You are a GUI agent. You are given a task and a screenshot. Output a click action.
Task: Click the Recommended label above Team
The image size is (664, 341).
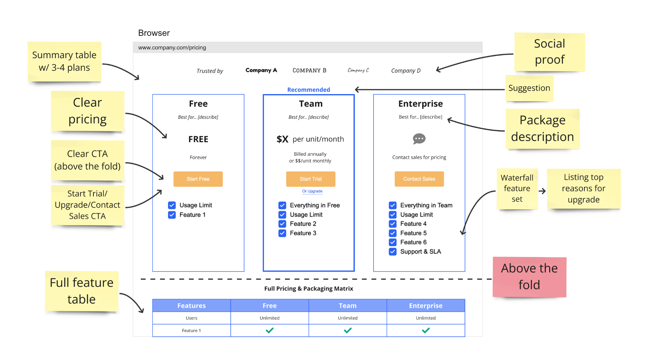pos(309,90)
